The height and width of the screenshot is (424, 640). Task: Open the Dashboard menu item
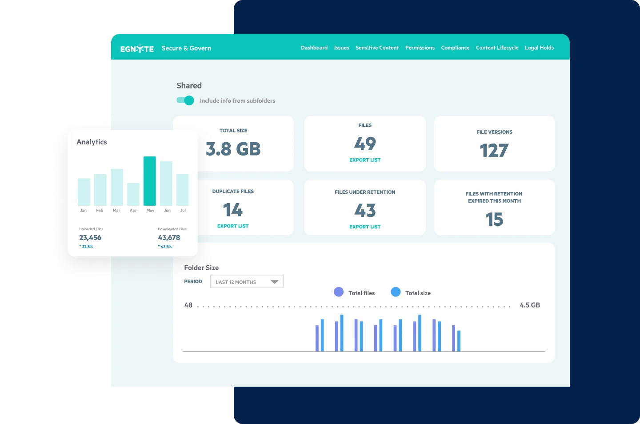click(314, 48)
